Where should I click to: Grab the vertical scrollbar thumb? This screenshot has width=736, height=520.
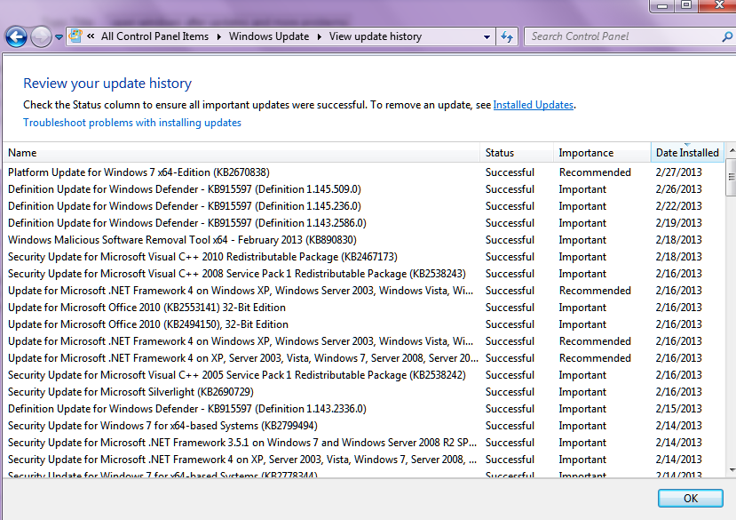[x=732, y=177]
